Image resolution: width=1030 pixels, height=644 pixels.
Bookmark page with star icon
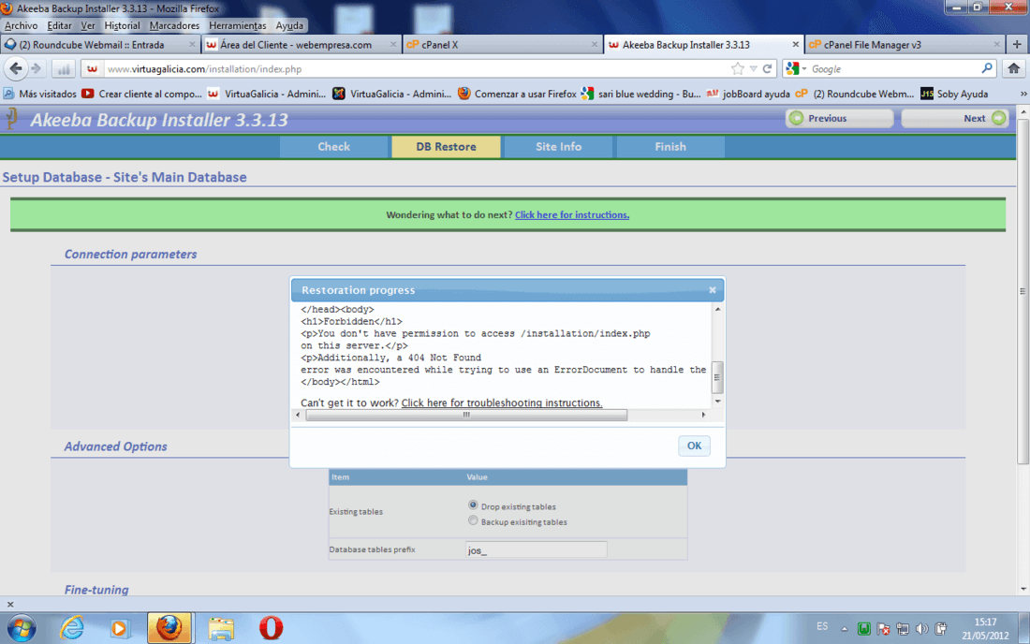738,68
